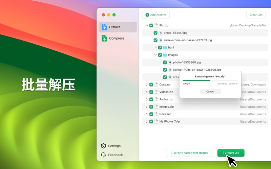The height and width of the screenshot is (169, 271).
Task: Click the green plus icon in Add Archive
Action: (x=147, y=15)
